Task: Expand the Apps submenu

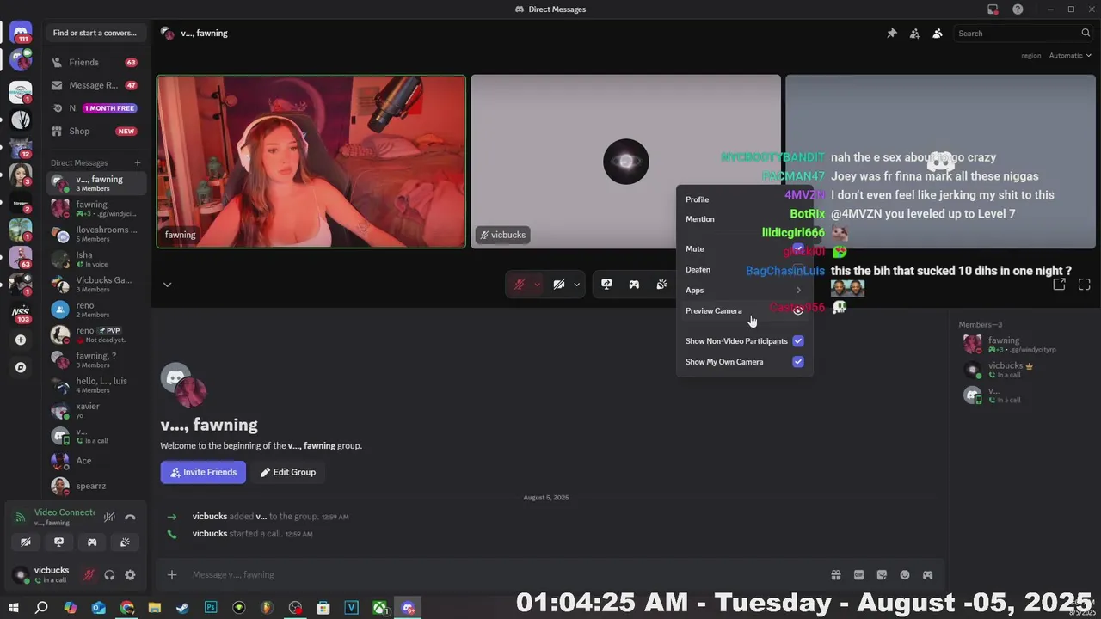Action: pyautogui.click(x=744, y=291)
